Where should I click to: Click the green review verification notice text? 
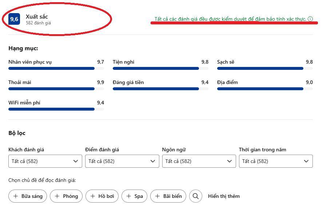pos(230,19)
